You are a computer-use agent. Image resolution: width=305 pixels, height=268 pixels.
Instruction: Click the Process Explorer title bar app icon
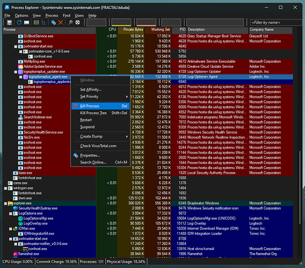tap(7, 7)
